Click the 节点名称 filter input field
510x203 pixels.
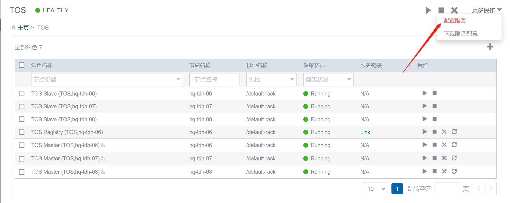[x=215, y=80]
